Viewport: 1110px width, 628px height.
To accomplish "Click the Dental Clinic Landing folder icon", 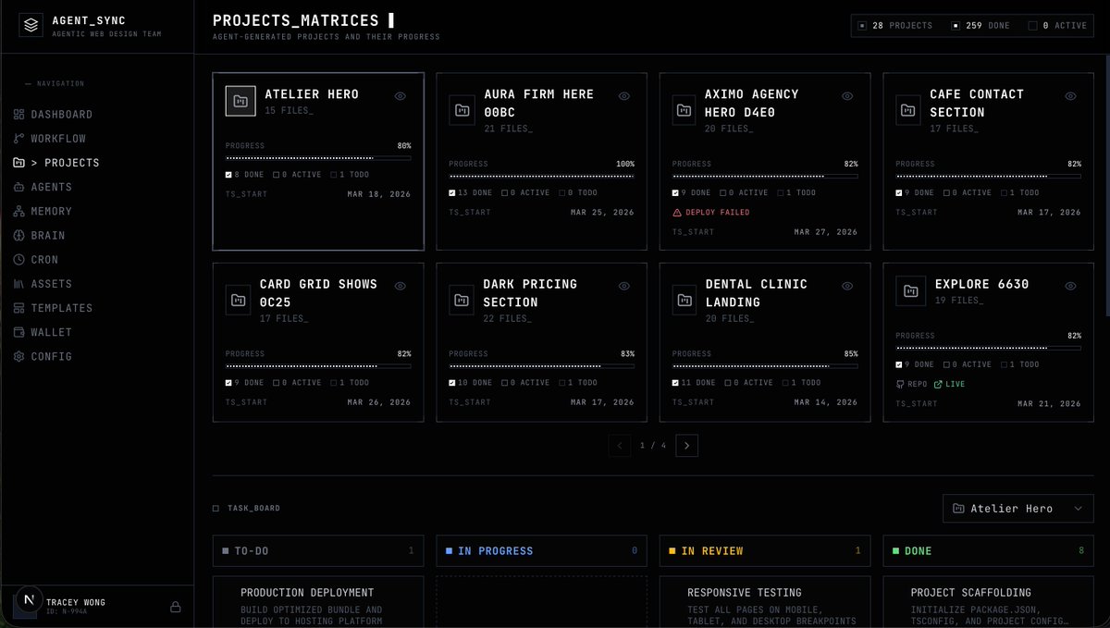I will coord(684,301).
